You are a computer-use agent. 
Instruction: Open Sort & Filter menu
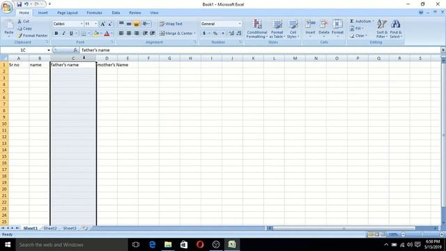pos(382,29)
